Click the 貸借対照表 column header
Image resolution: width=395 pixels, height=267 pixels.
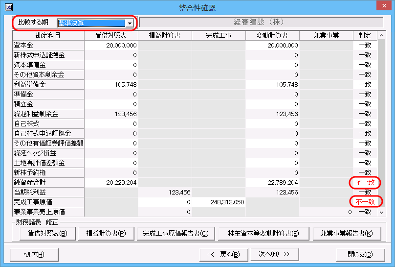pyautogui.click(x=111, y=36)
